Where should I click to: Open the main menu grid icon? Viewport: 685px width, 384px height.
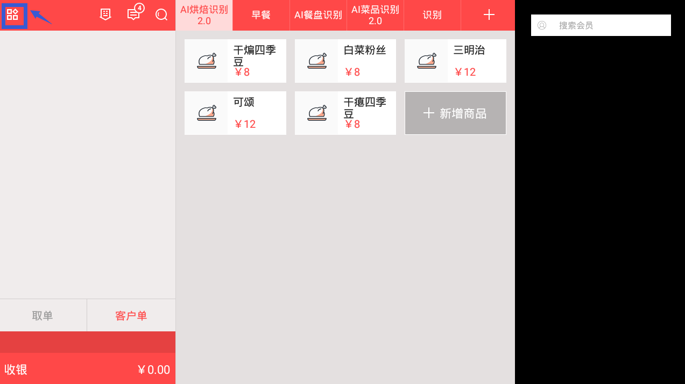tap(13, 15)
